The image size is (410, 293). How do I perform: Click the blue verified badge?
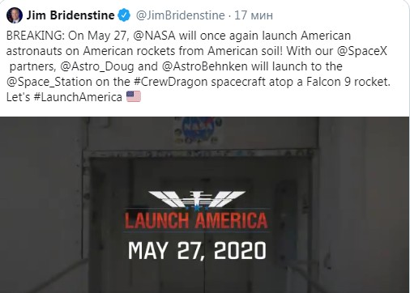pos(124,15)
